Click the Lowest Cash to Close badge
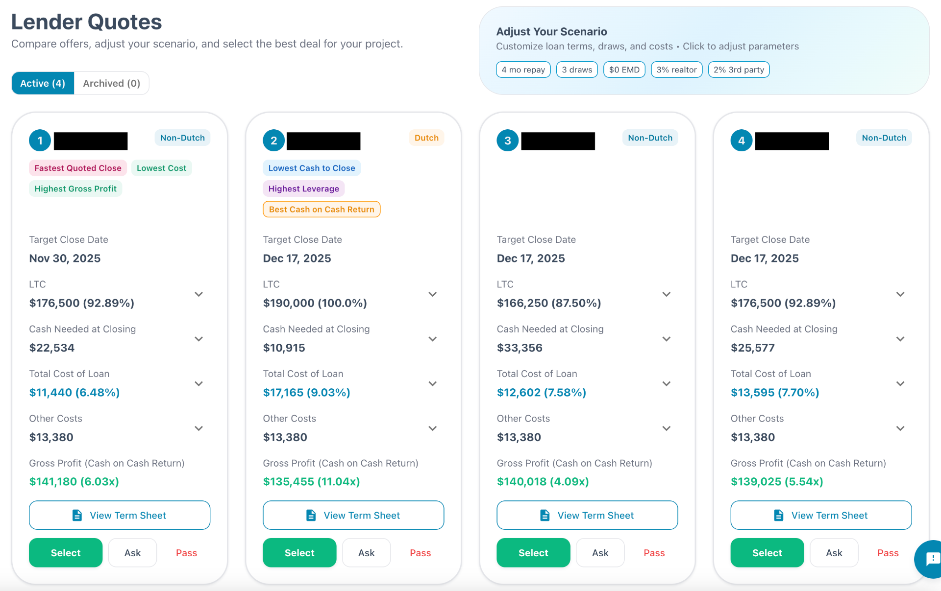The width and height of the screenshot is (941, 591). point(311,167)
